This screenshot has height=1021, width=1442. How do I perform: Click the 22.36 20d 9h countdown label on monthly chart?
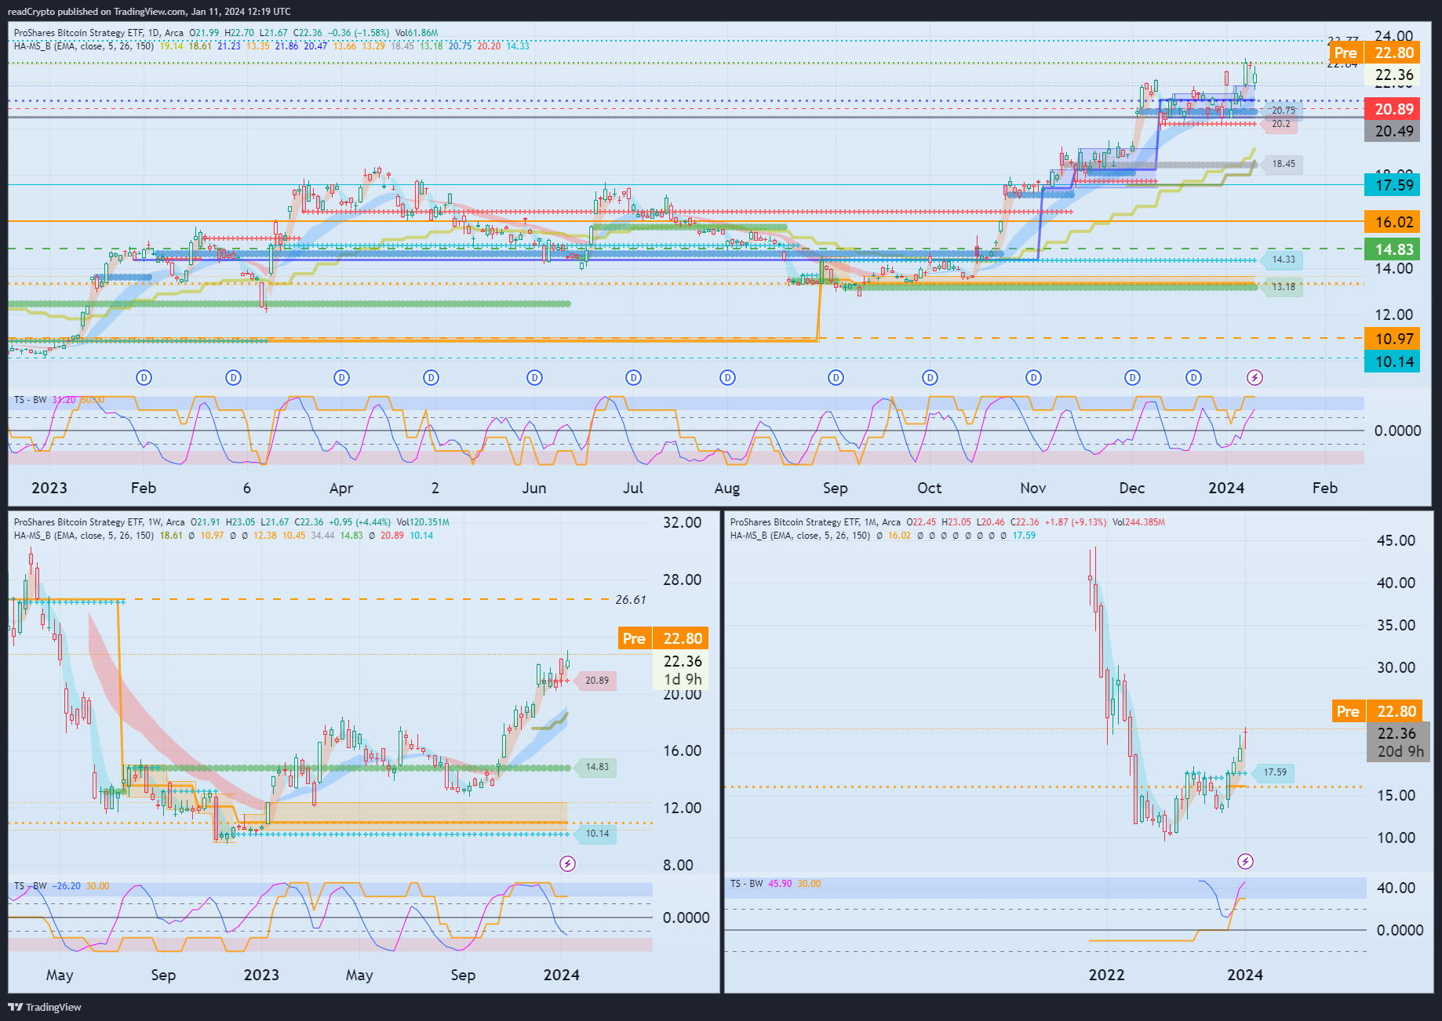(x=1397, y=743)
